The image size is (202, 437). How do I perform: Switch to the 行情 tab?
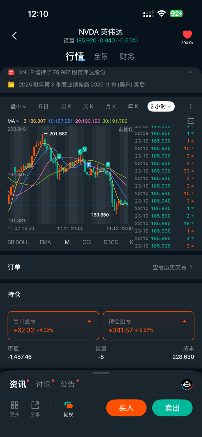tap(75, 56)
